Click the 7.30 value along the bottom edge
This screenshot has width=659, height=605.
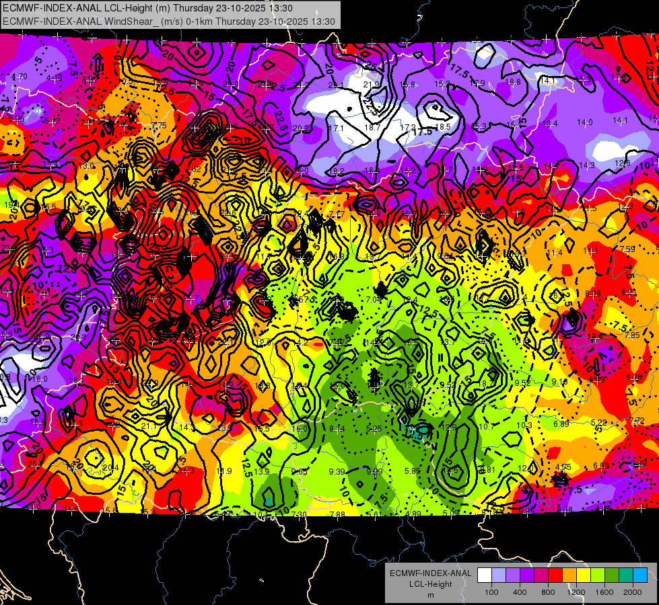coord(298,514)
